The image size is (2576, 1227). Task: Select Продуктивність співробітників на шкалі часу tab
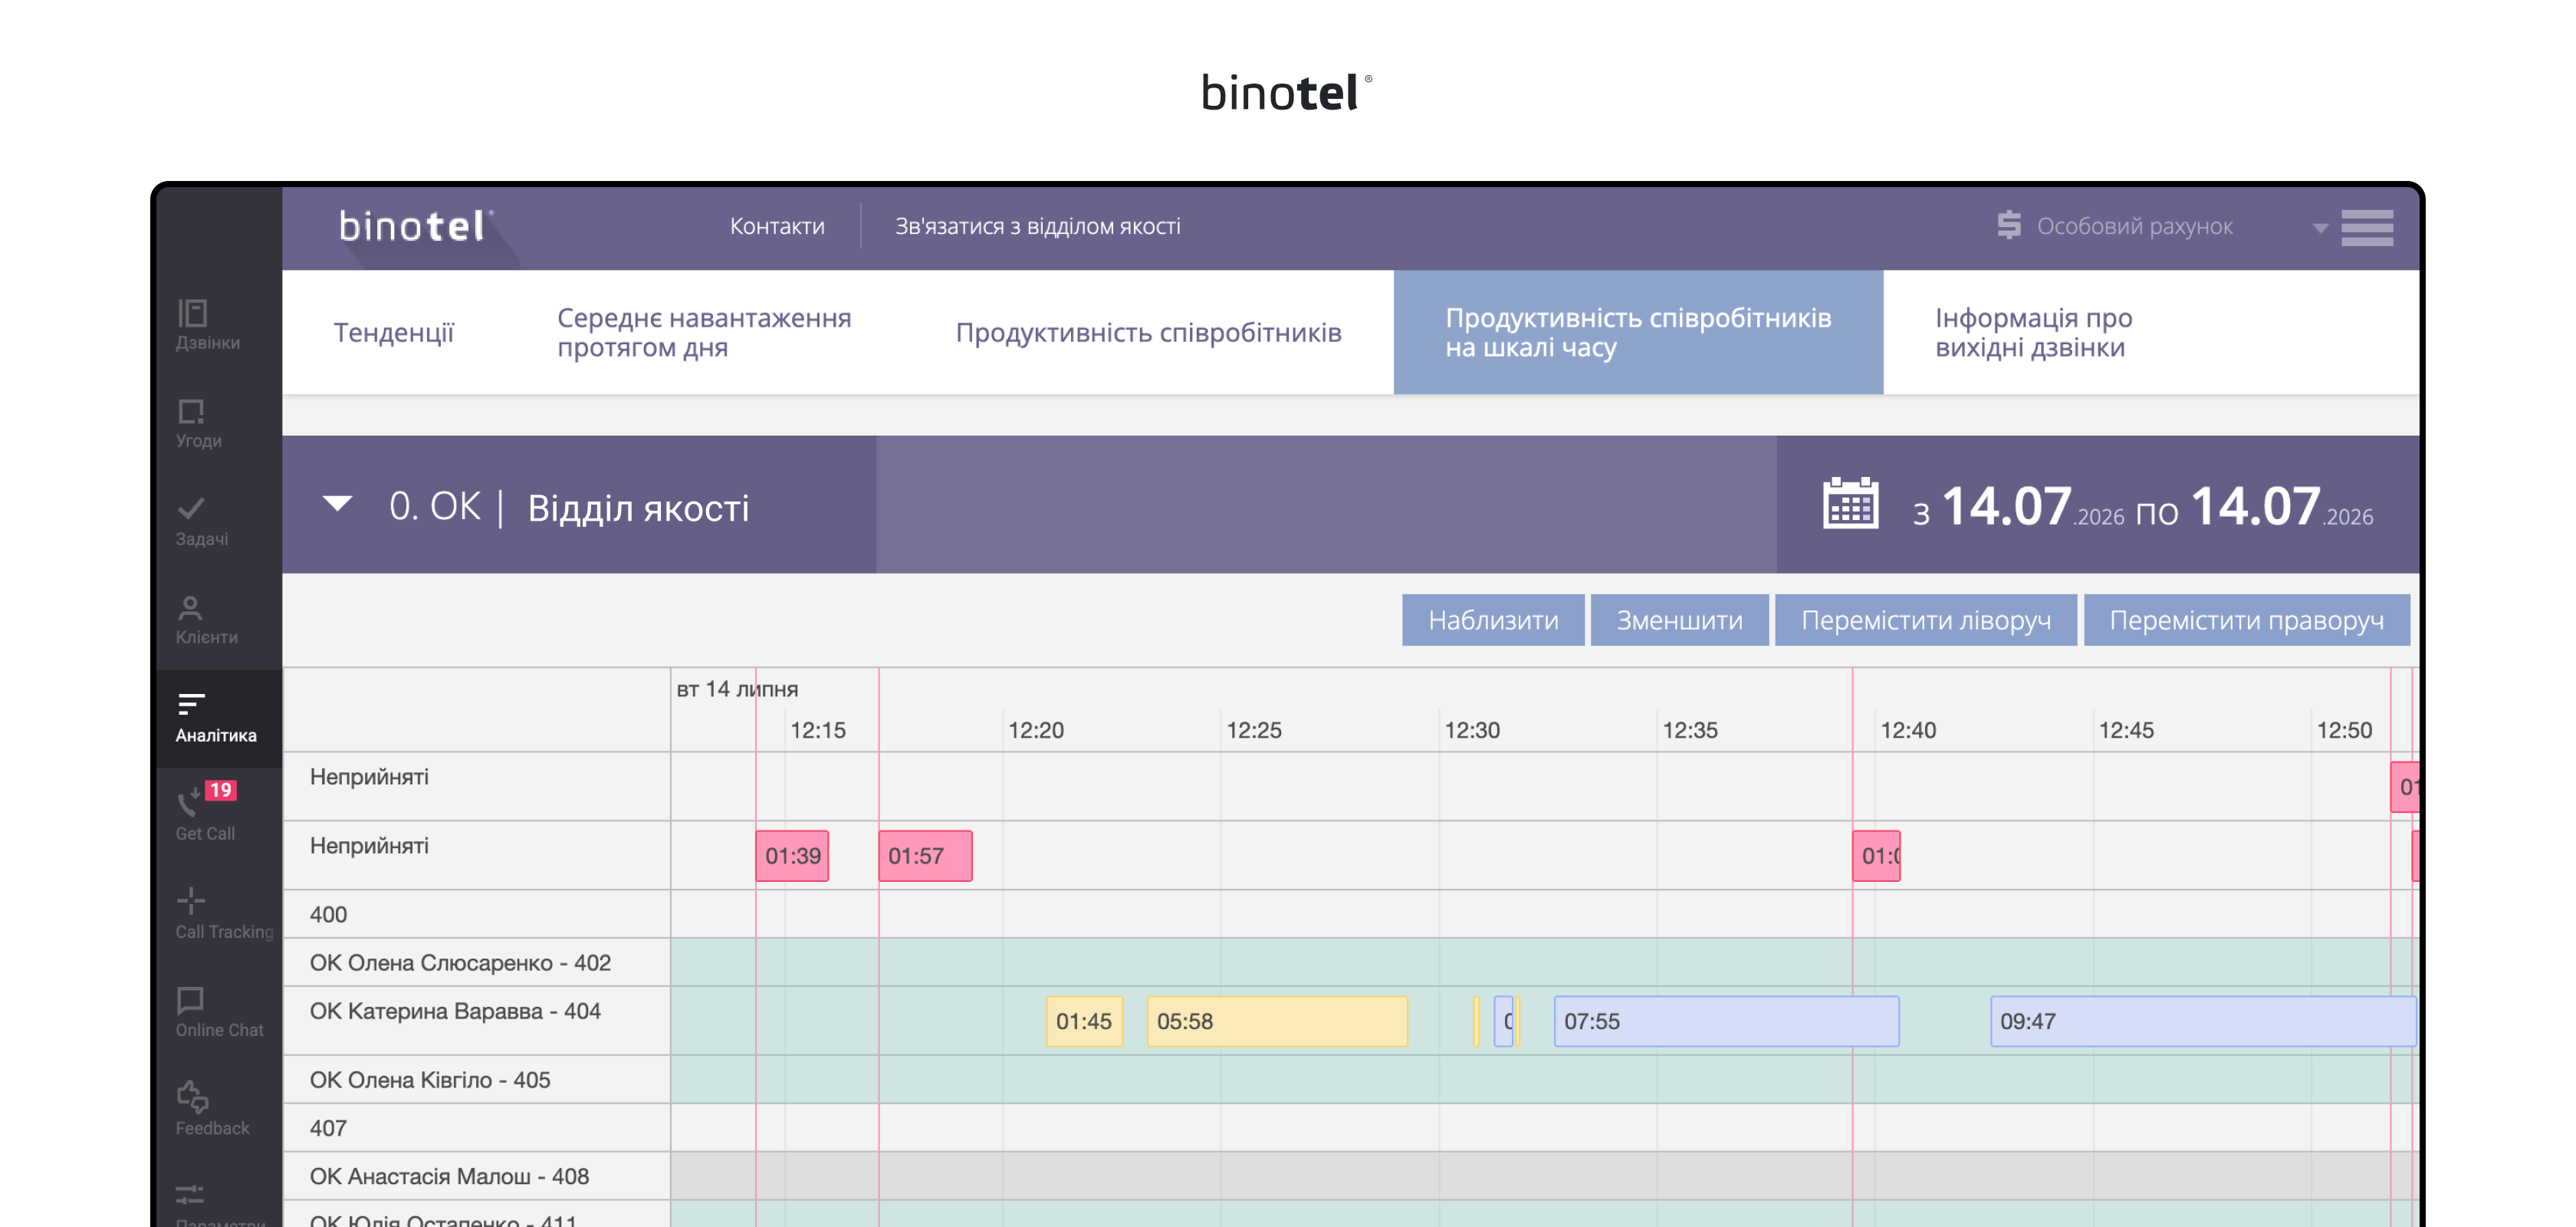[1638, 332]
